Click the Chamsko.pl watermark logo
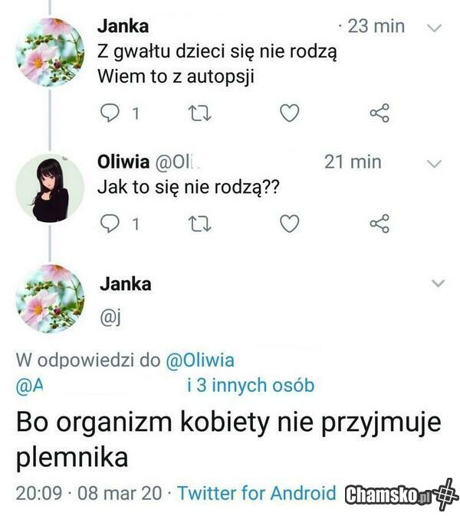Image resolution: width=460 pixels, height=516 pixels. tap(400, 495)
